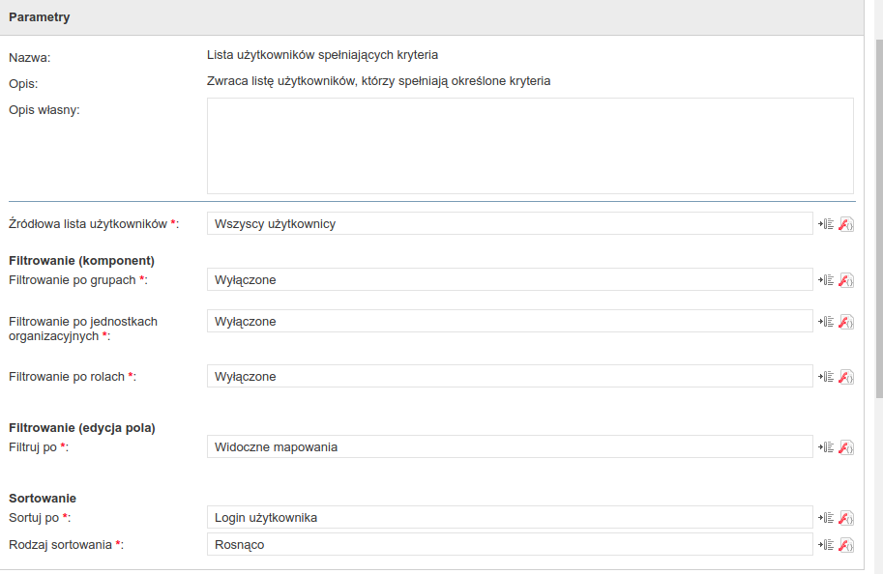Click function icon for Rodzaj sortowania

coord(846,545)
